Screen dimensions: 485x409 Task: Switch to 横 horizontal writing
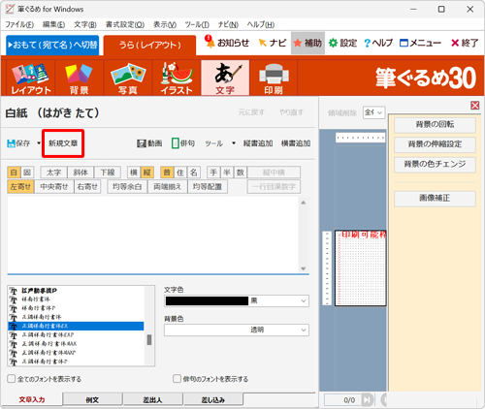(x=134, y=173)
